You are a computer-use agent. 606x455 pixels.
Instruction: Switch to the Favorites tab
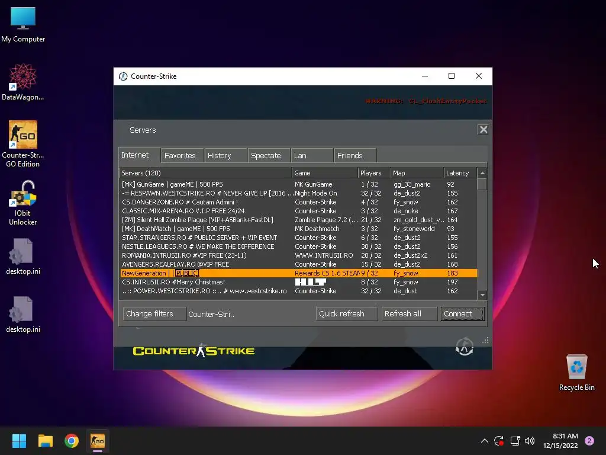[182, 156]
